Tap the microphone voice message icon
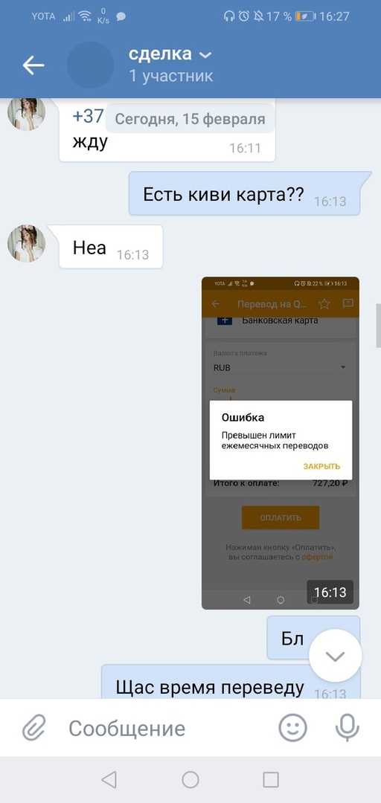 click(x=348, y=728)
